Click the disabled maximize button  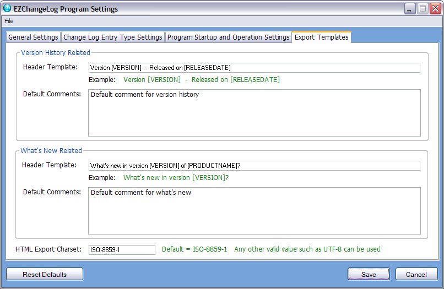423,9
